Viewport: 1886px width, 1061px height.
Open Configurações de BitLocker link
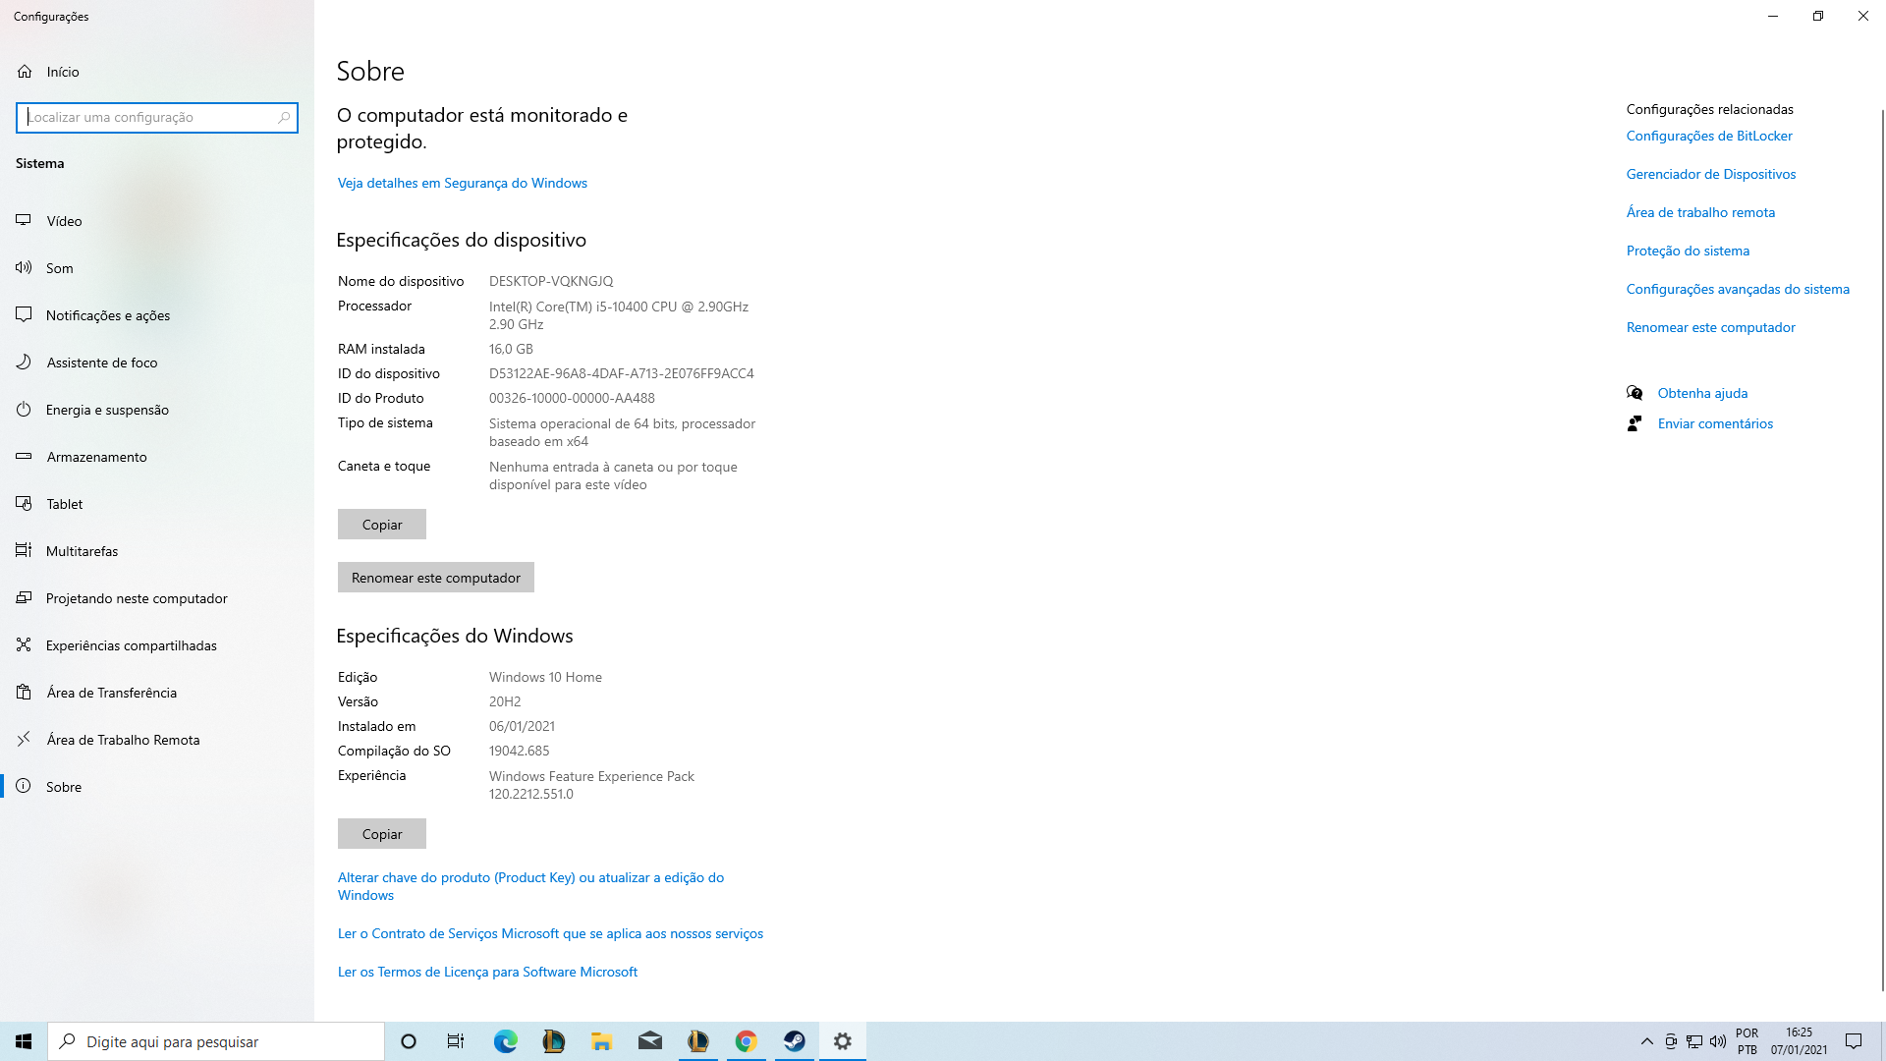[x=1709, y=137]
